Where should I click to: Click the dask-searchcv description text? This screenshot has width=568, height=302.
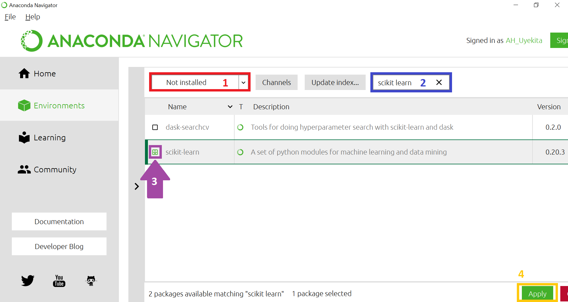click(x=352, y=127)
